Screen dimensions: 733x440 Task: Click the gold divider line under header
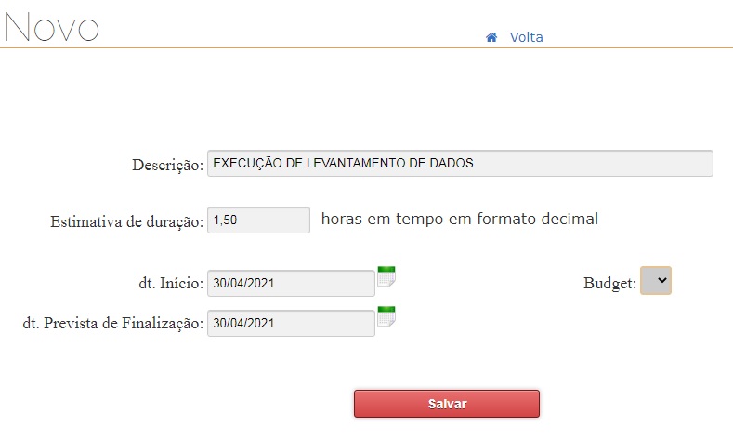click(366, 47)
